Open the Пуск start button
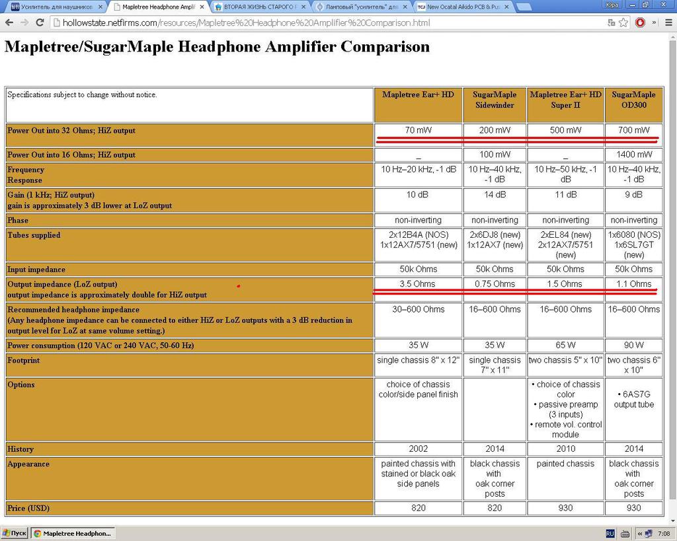Viewport: 677px width, 541px height. pos(14,534)
